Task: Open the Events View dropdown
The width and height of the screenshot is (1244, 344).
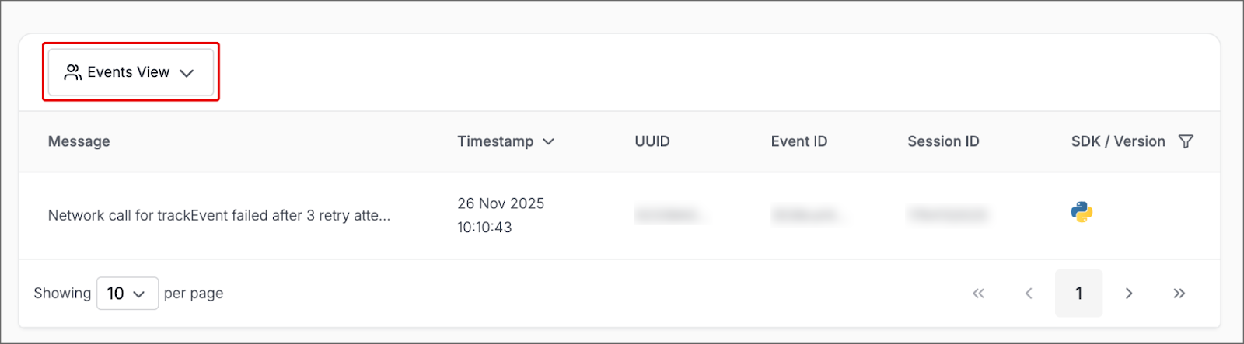Action: 130,72
